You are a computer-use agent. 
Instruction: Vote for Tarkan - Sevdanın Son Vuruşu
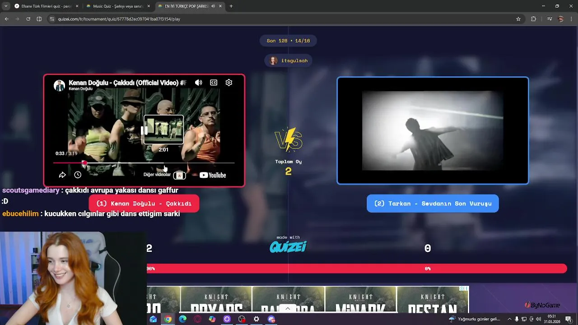(433, 204)
